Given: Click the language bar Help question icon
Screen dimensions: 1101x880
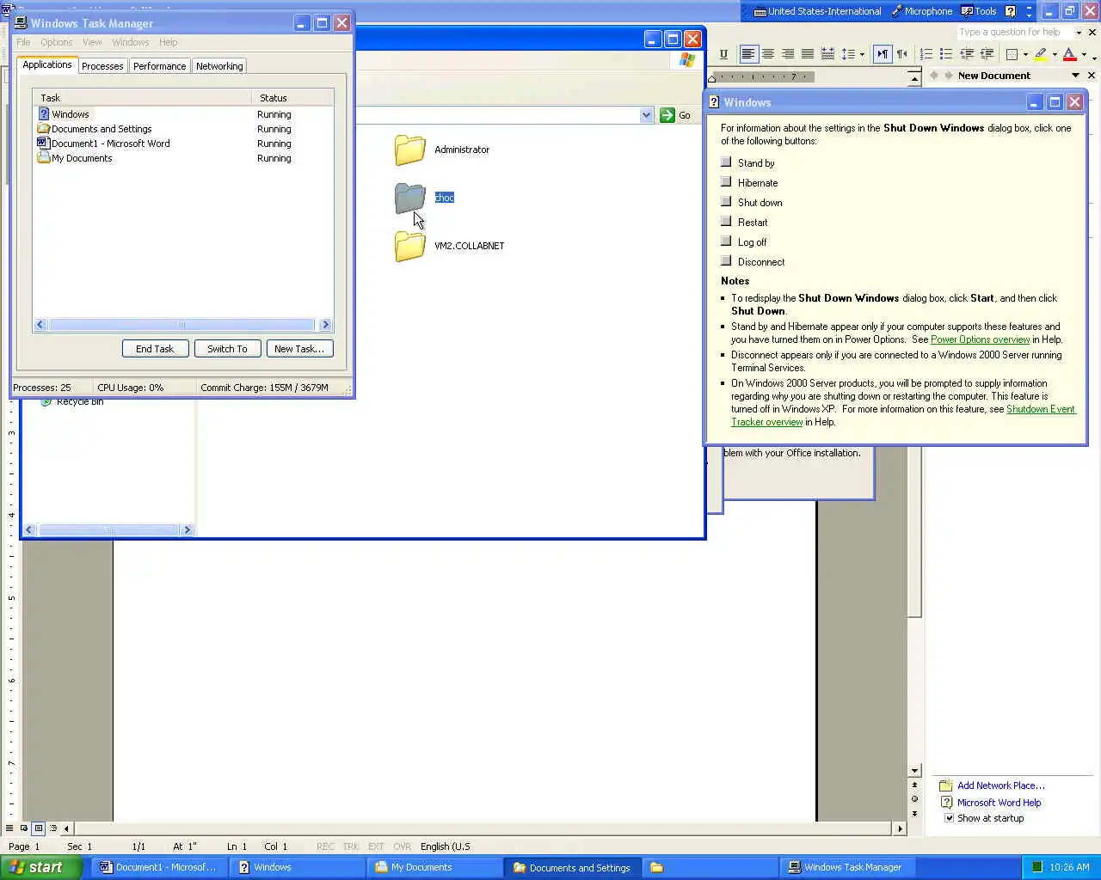Looking at the screenshot, I should (1011, 11).
